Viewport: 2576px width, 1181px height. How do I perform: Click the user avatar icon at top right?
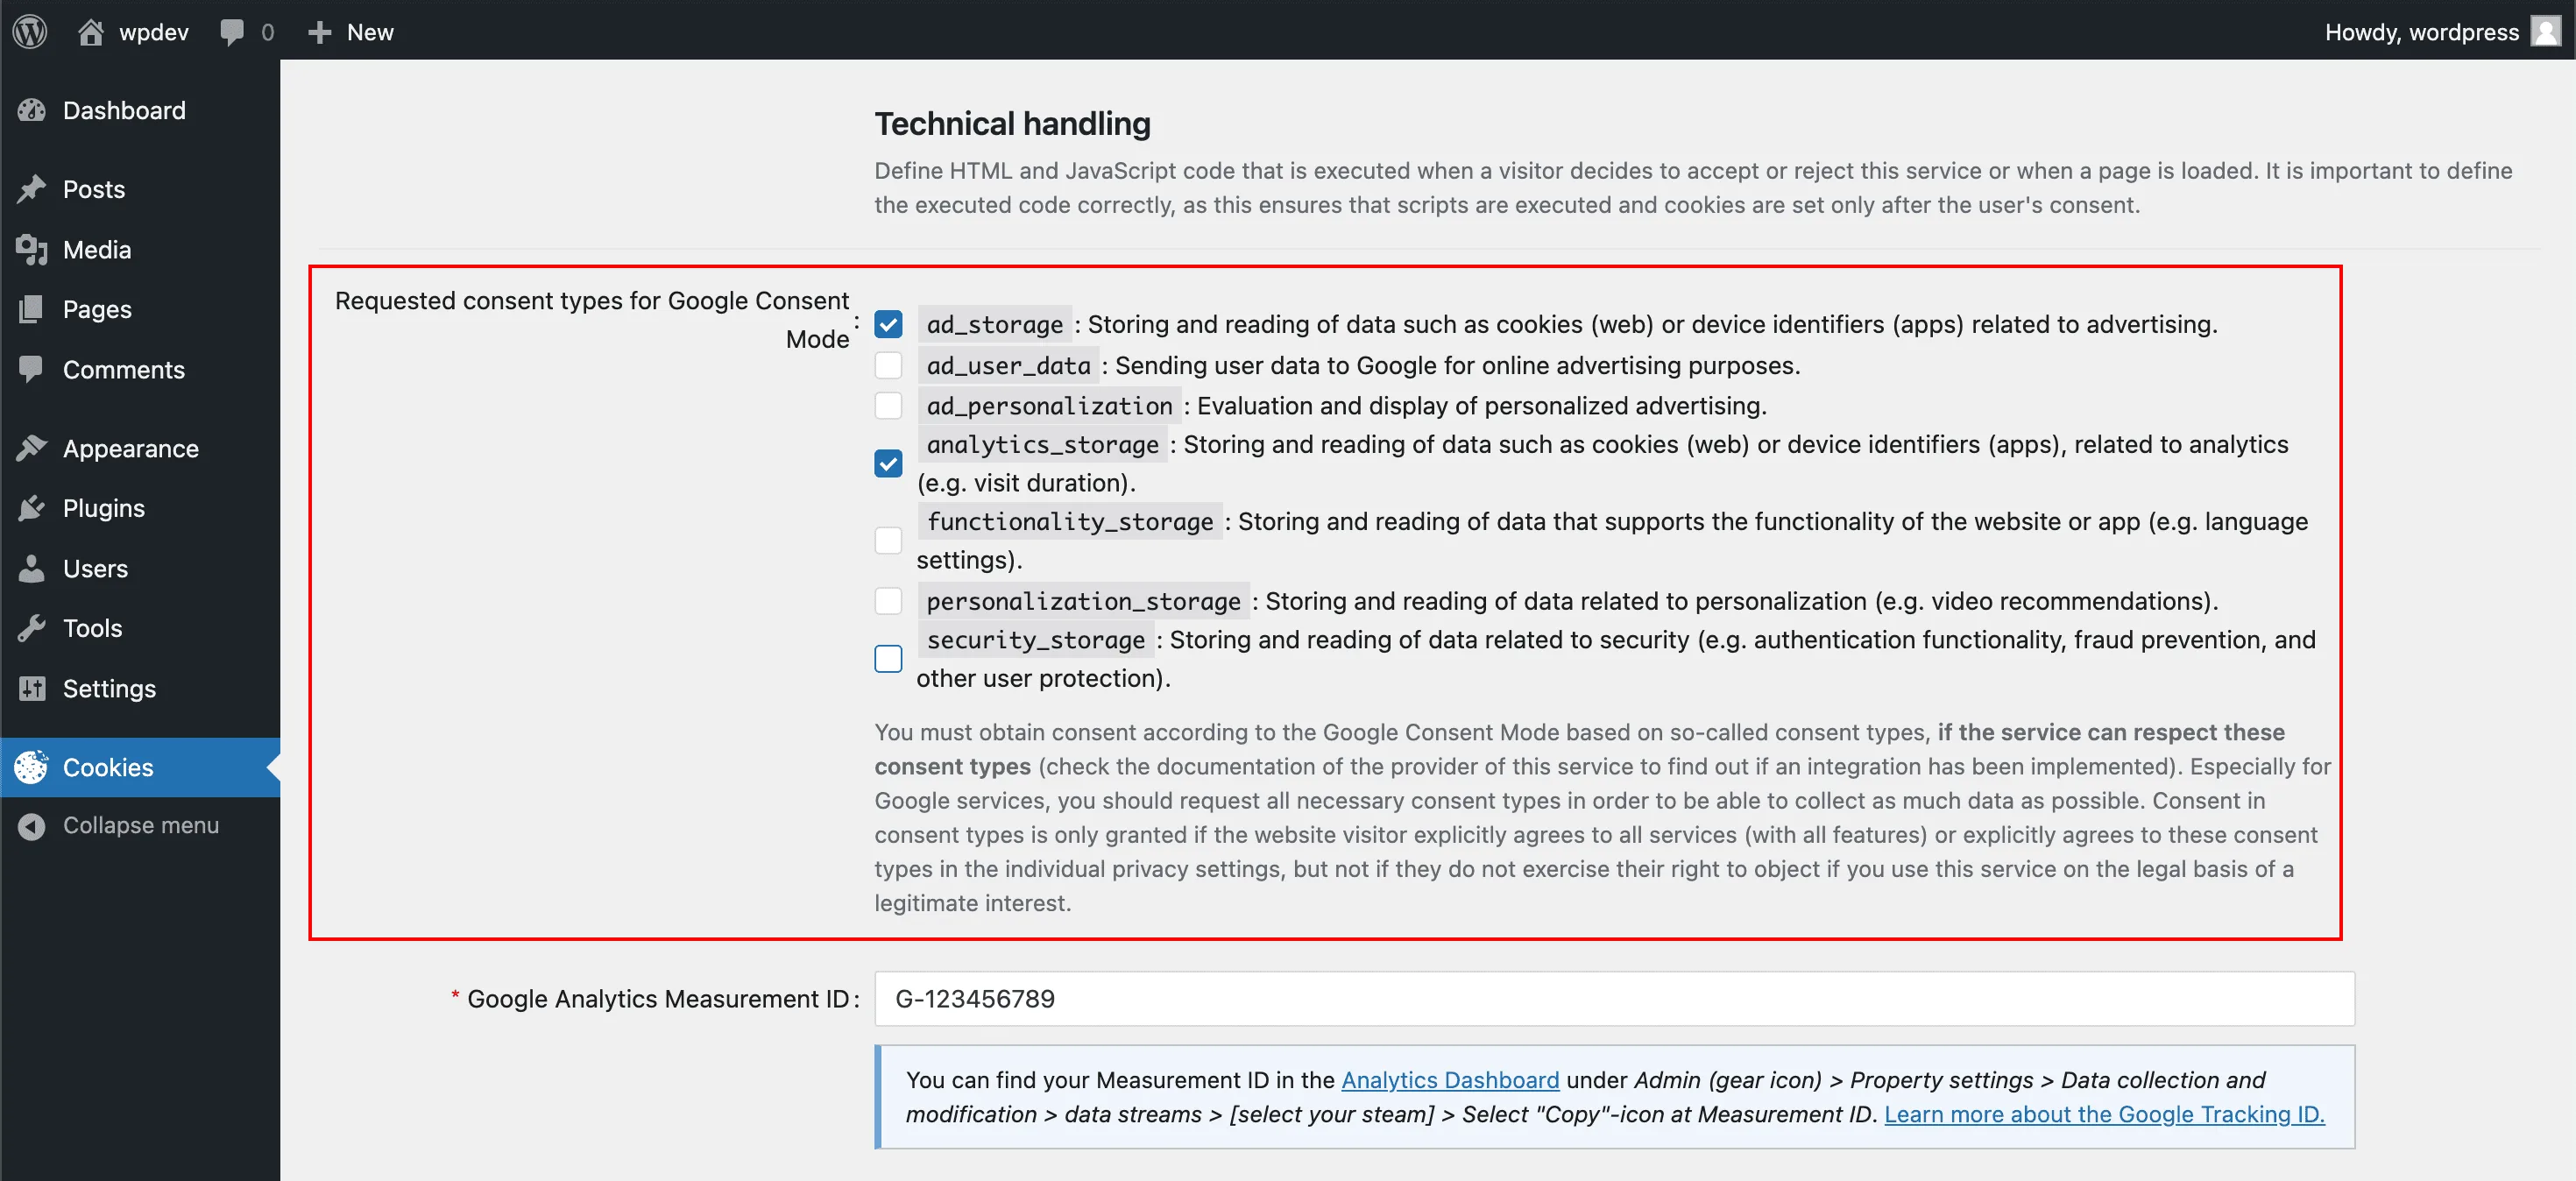click(x=2545, y=31)
